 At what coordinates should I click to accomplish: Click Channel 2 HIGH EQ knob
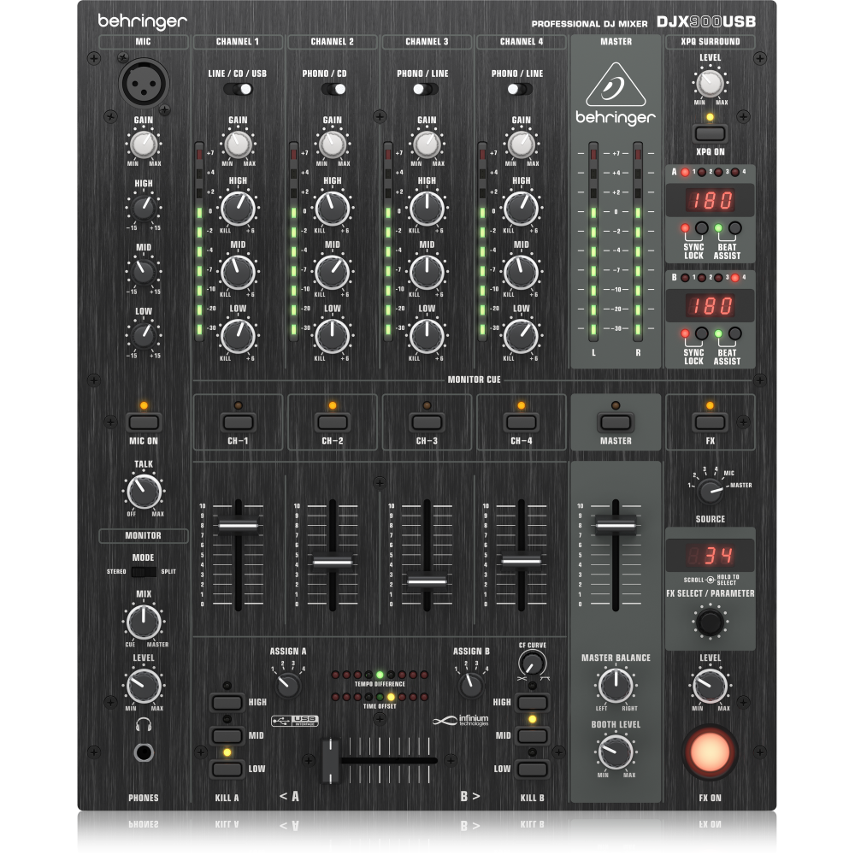[x=332, y=209]
